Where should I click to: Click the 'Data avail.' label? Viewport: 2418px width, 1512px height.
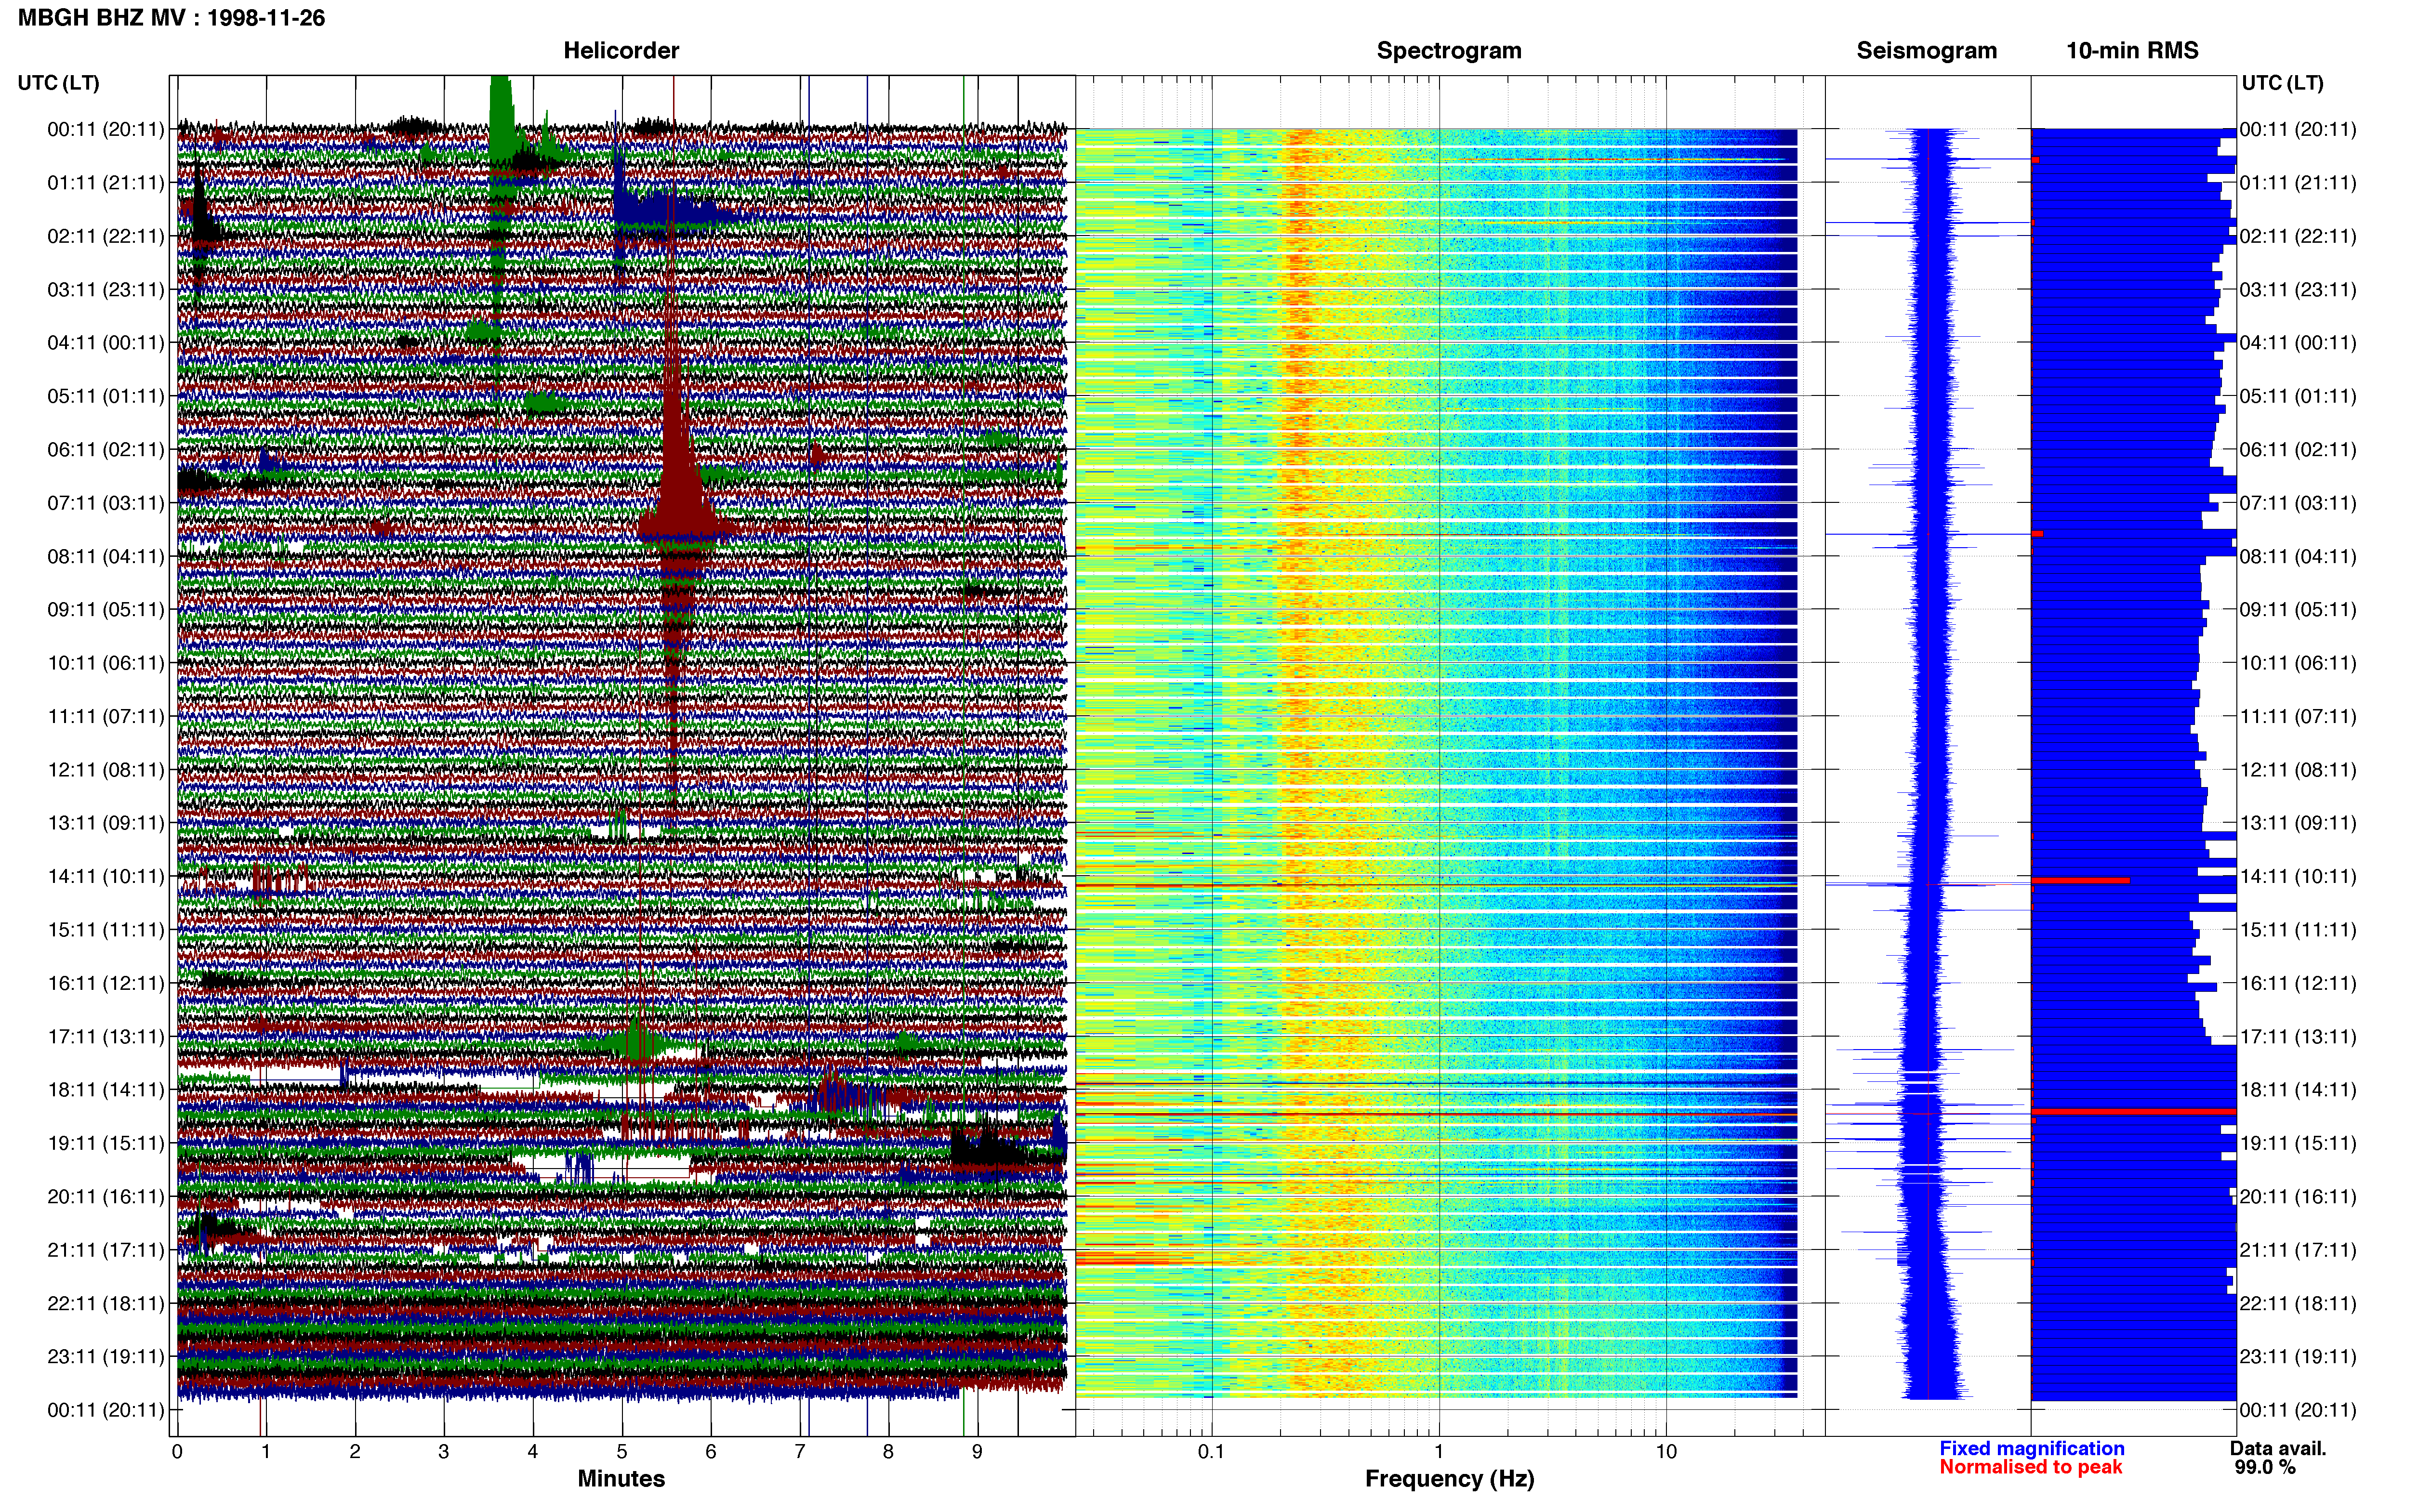pyautogui.click(x=2278, y=1448)
